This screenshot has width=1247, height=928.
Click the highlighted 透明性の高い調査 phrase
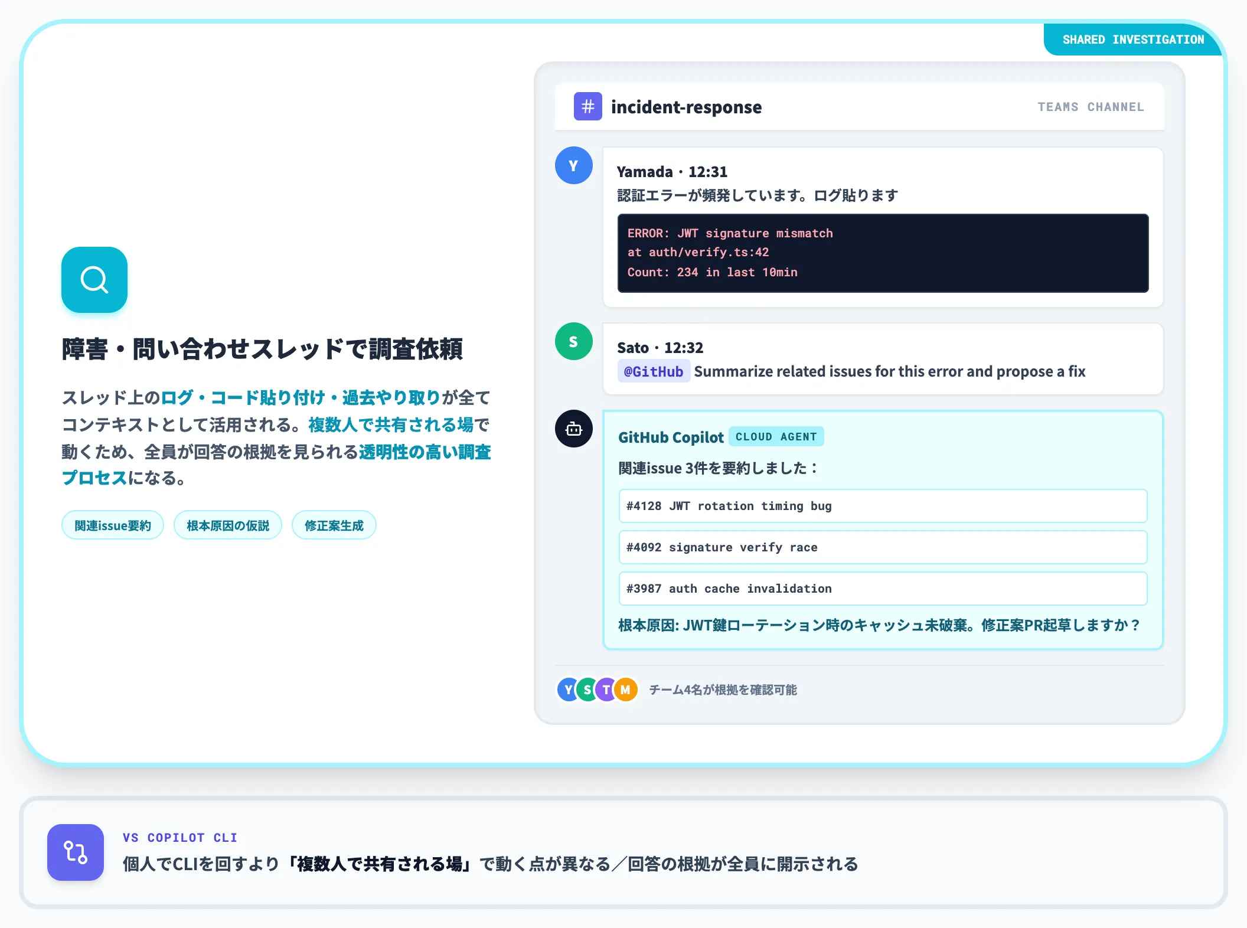click(425, 452)
